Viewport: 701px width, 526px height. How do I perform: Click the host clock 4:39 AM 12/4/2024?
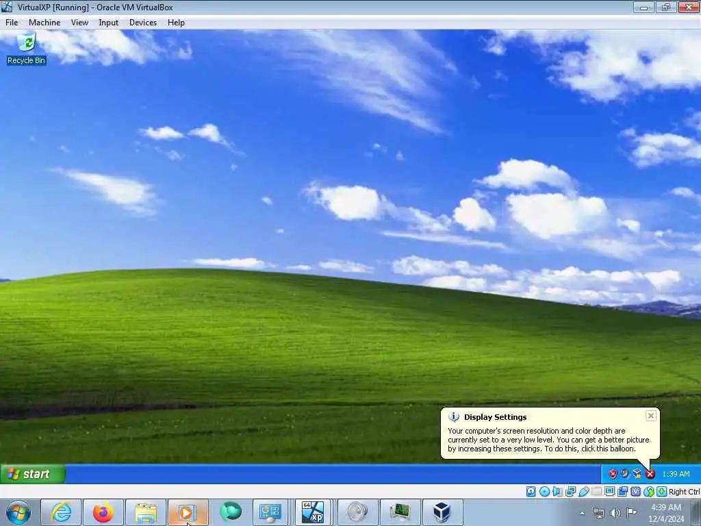[666, 513]
